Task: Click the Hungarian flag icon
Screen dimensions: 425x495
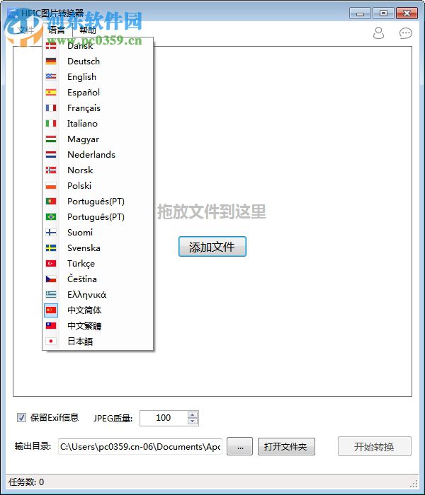Action: click(51, 139)
